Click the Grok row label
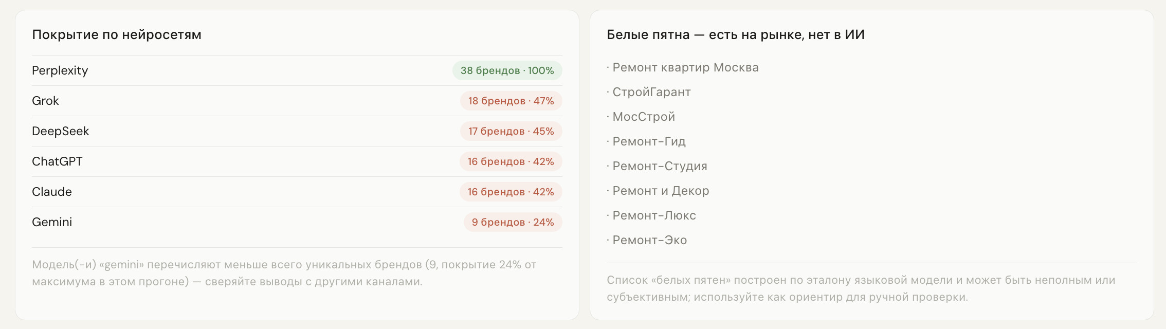Screen dimensions: 1166x329 45,101
